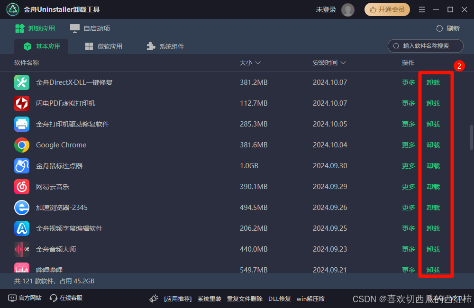This screenshot has height=308, width=474.
Task: Uninstall 金舟鼠标连点器 via 卸载
Action: 433,166
